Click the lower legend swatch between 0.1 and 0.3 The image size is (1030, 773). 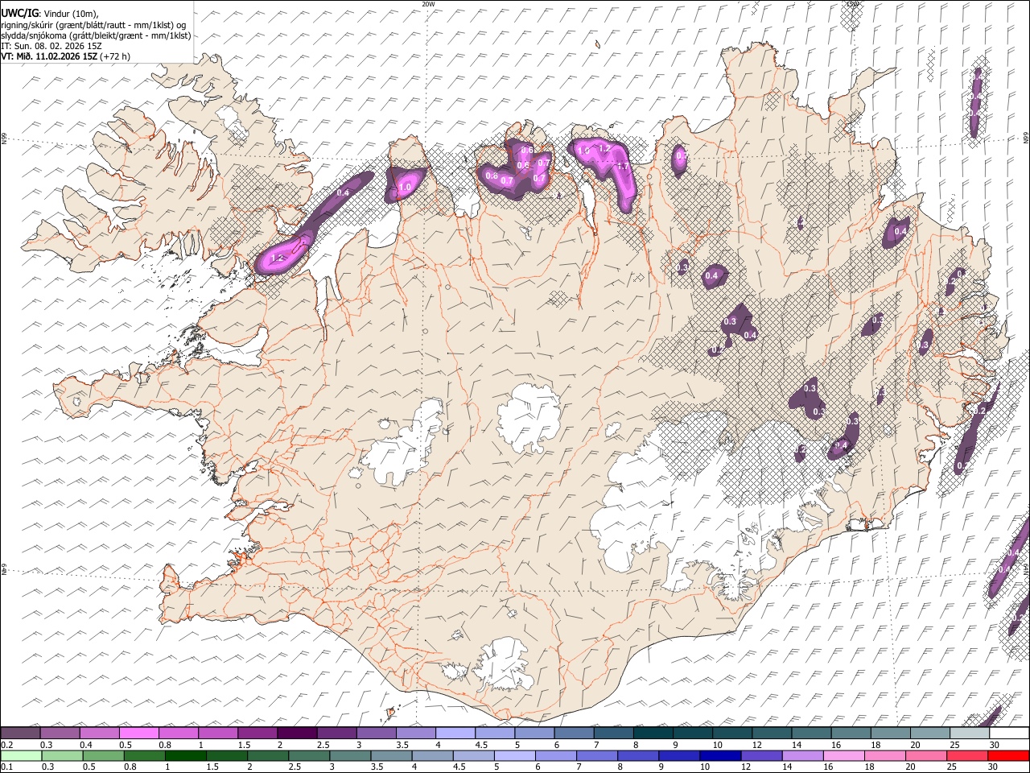tap(21, 756)
